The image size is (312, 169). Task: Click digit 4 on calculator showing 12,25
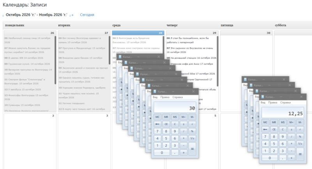265,144
